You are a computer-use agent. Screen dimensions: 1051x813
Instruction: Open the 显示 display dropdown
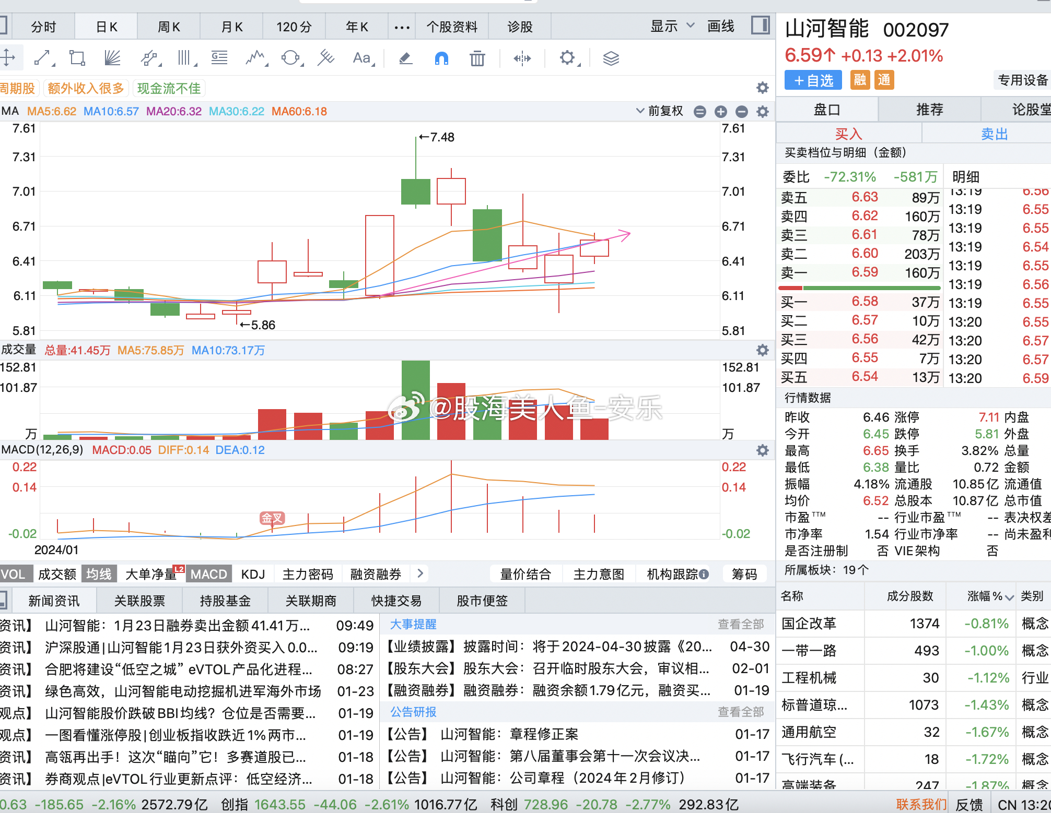pos(672,26)
